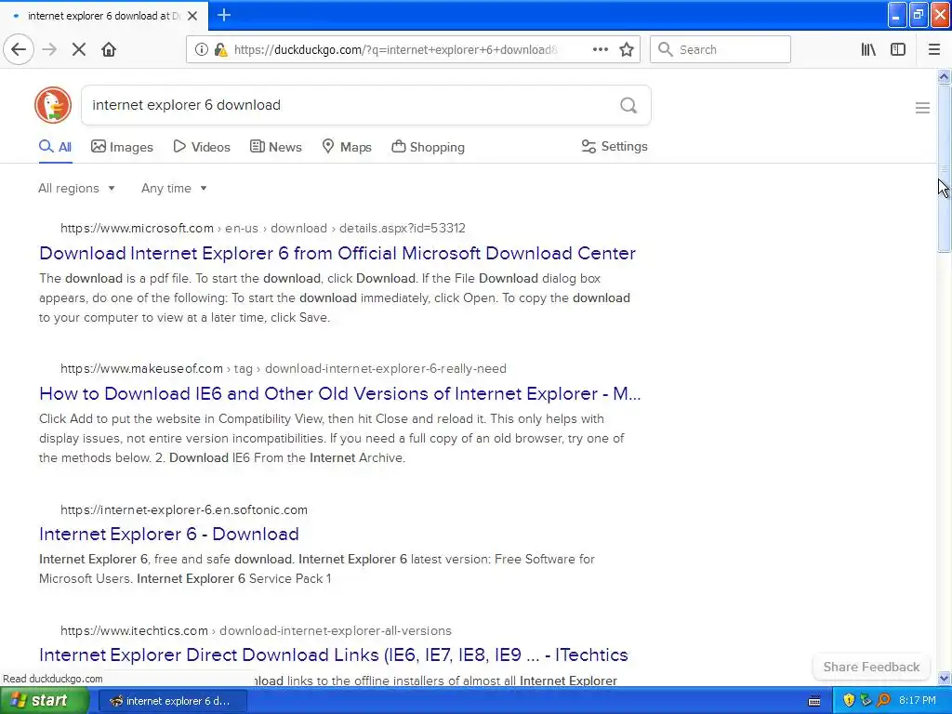Submit search with the magnifier icon in DuckDuckGo box
The width and height of the screenshot is (952, 714).
628,105
